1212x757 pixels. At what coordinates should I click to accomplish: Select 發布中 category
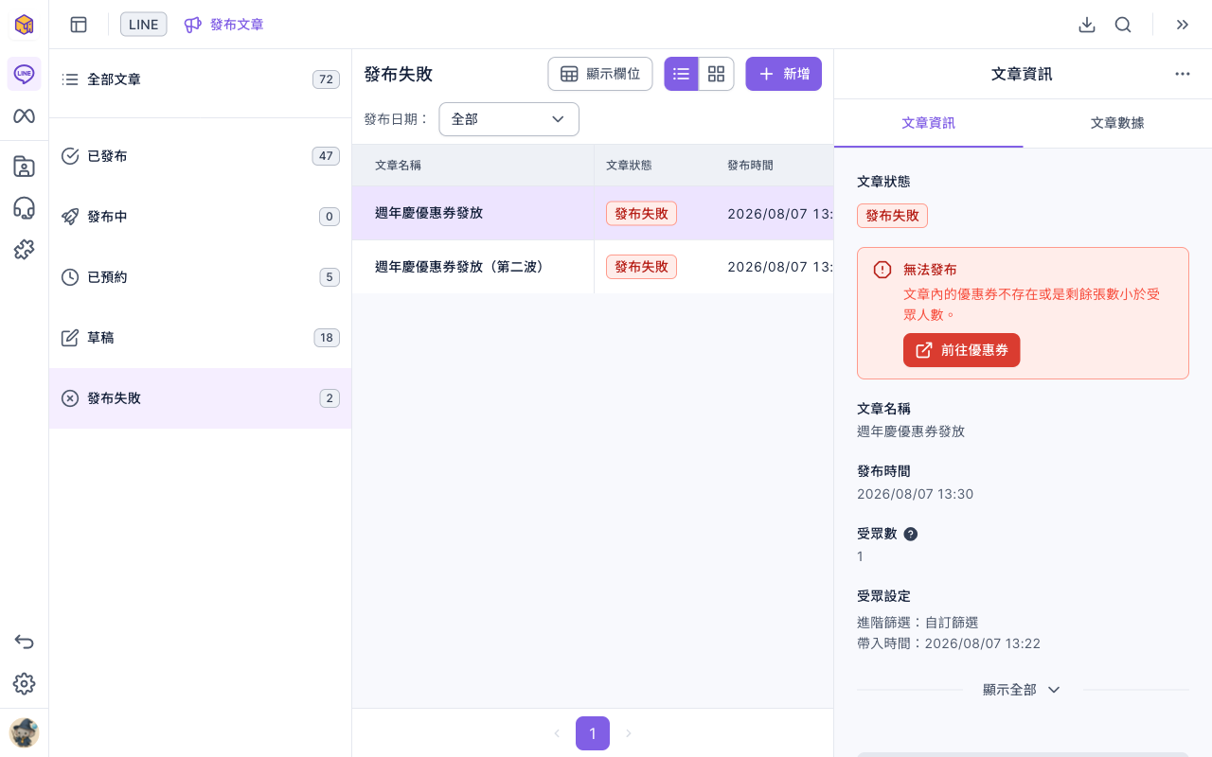pos(200,217)
